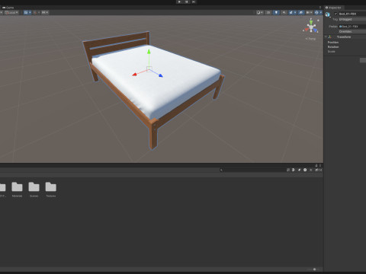Toggle hidden objects visibility icon

point(301,12)
